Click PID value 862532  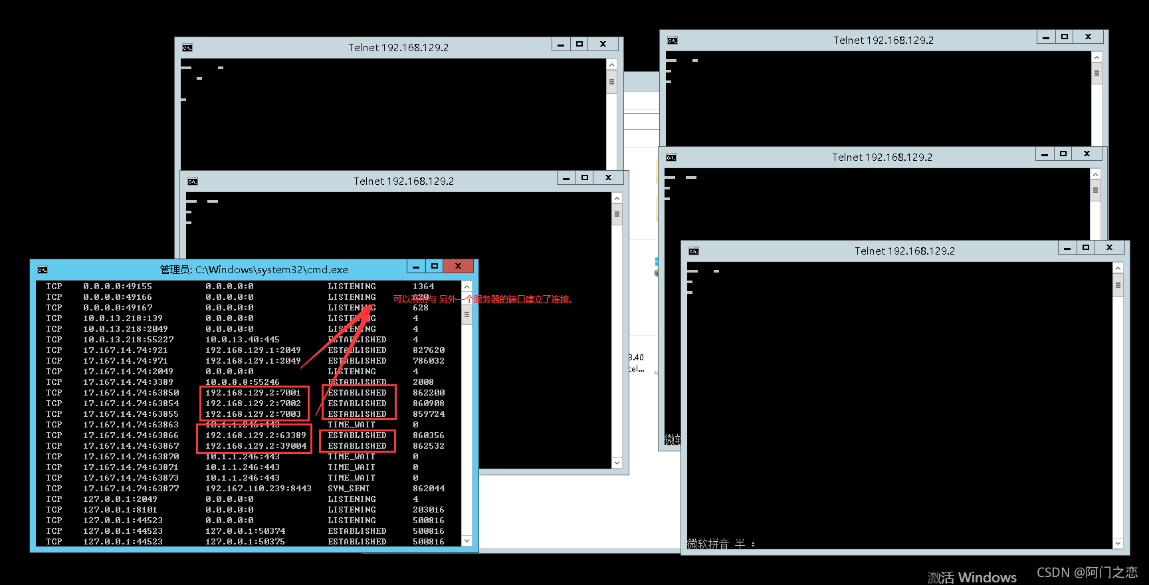click(429, 446)
